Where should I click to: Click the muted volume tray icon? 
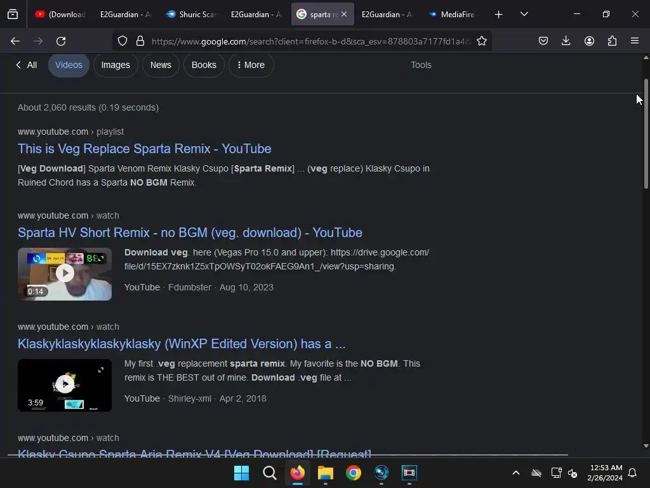pos(573,473)
